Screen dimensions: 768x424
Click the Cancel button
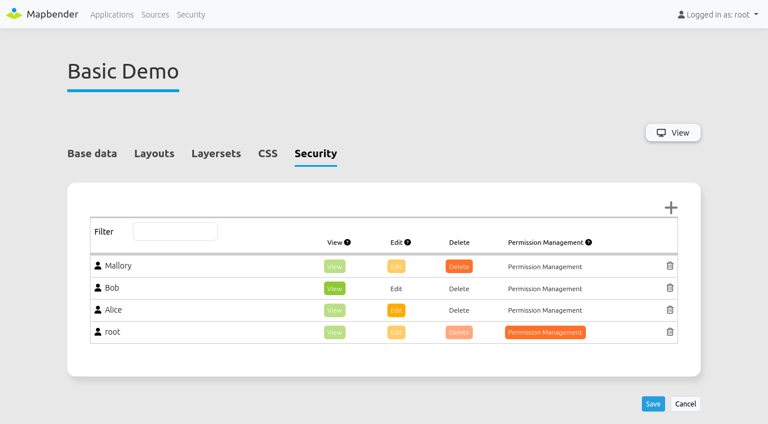click(x=685, y=404)
